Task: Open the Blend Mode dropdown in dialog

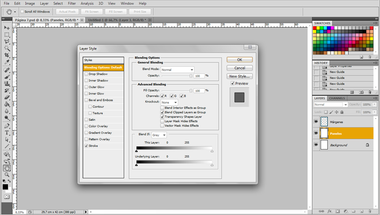Action: click(x=177, y=70)
